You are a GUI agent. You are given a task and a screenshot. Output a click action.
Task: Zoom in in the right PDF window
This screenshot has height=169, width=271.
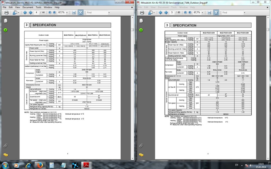(190, 12)
